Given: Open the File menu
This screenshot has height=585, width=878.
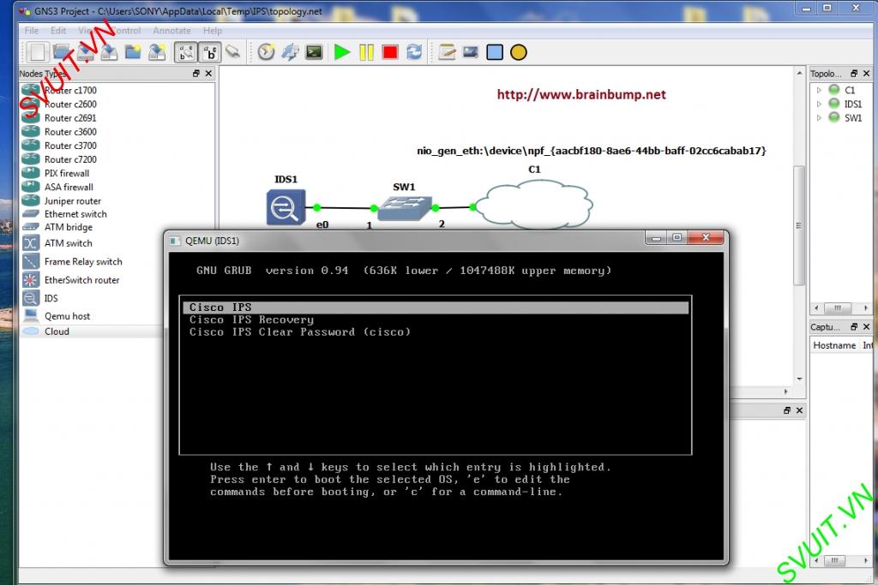Looking at the screenshot, I should pos(32,30).
